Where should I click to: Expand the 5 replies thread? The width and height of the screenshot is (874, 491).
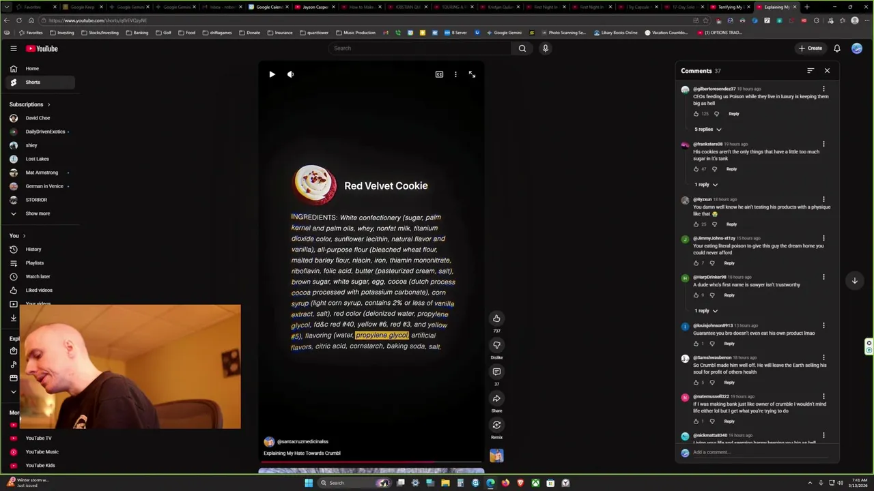click(x=707, y=129)
